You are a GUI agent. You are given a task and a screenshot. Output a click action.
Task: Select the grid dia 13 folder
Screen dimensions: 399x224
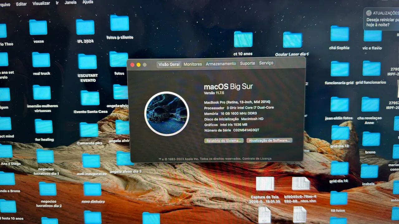click(x=340, y=133)
